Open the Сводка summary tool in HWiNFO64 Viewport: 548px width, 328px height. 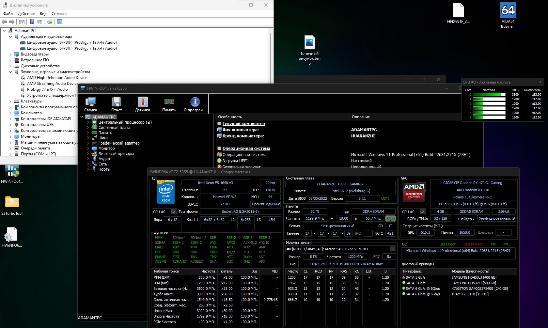pos(90,104)
